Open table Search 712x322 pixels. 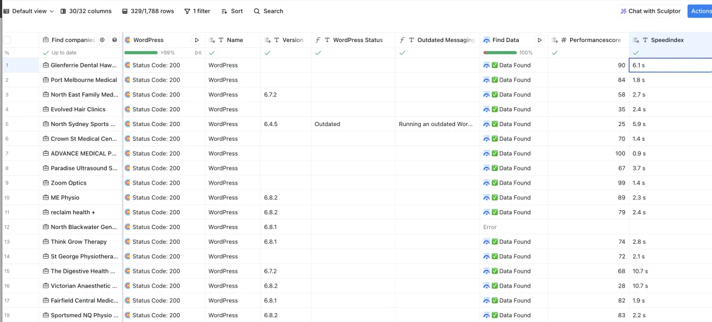pyautogui.click(x=268, y=11)
